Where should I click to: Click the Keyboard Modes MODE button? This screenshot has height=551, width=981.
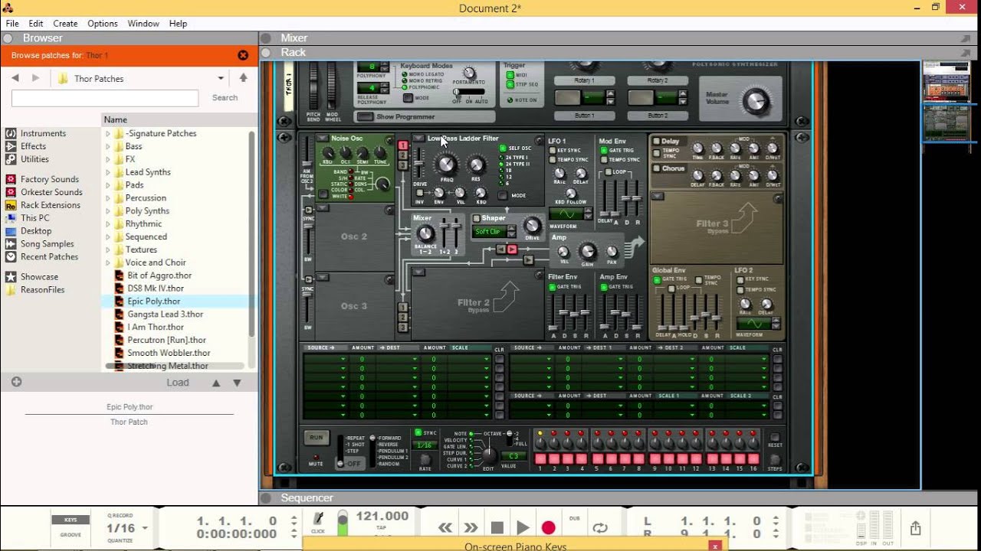click(x=407, y=99)
